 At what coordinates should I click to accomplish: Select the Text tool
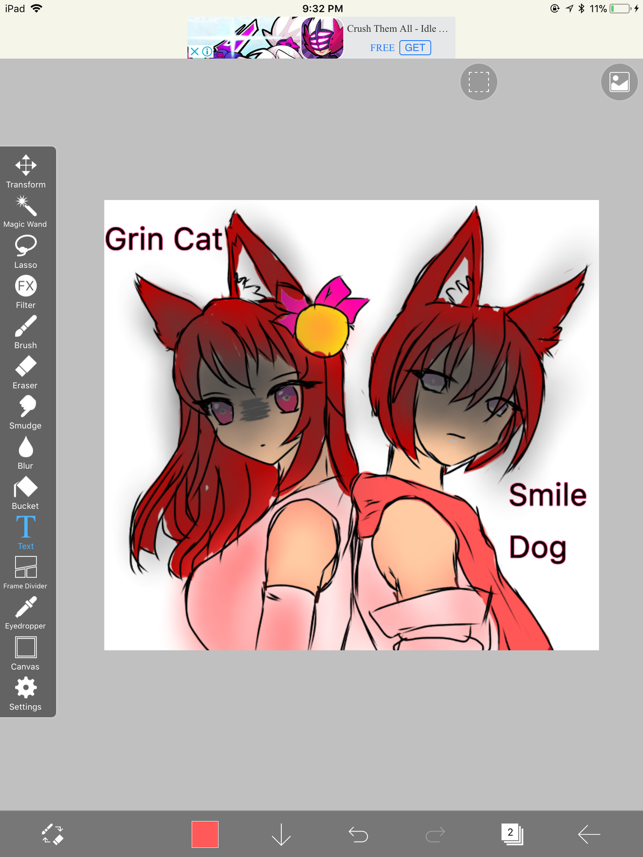click(25, 533)
